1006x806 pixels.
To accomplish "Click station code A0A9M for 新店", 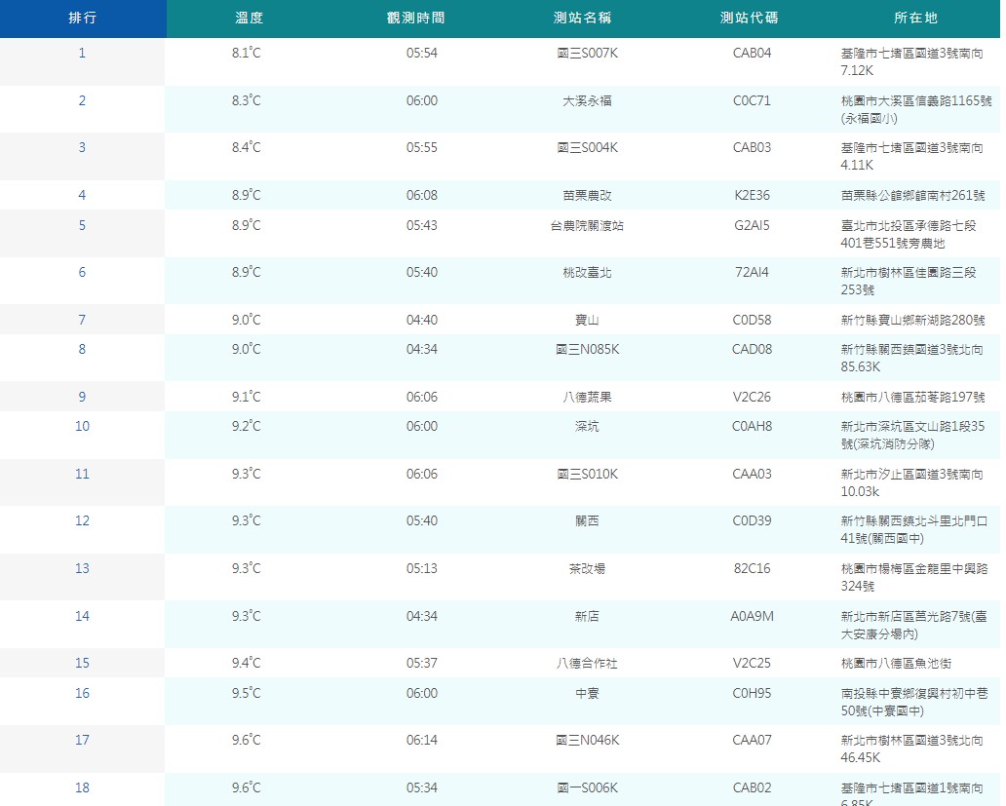I will click(752, 616).
